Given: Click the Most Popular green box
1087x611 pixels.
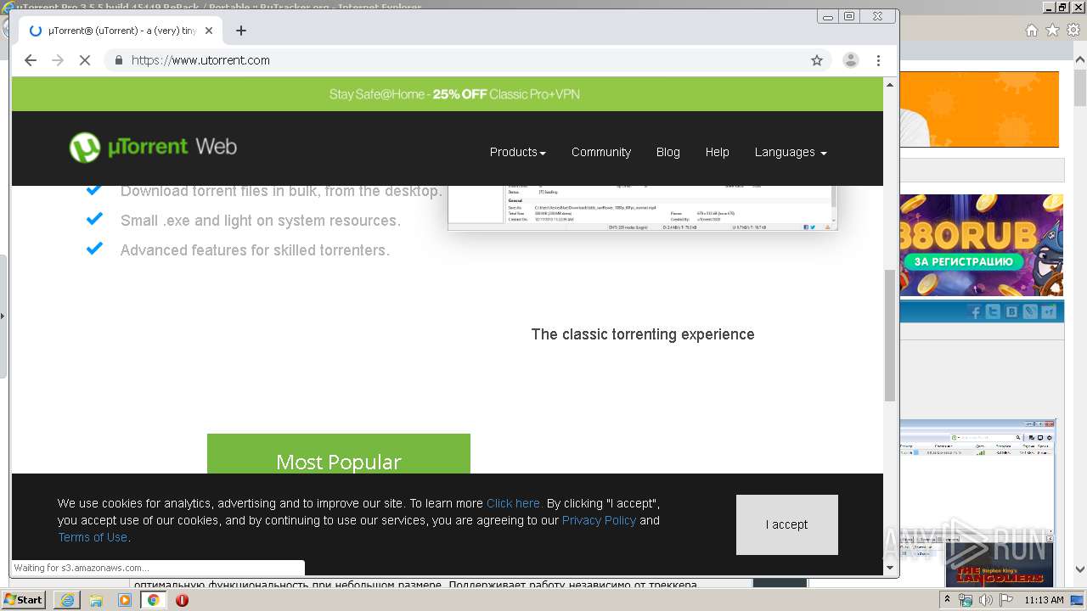Looking at the screenshot, I should [x=339, y=454].
